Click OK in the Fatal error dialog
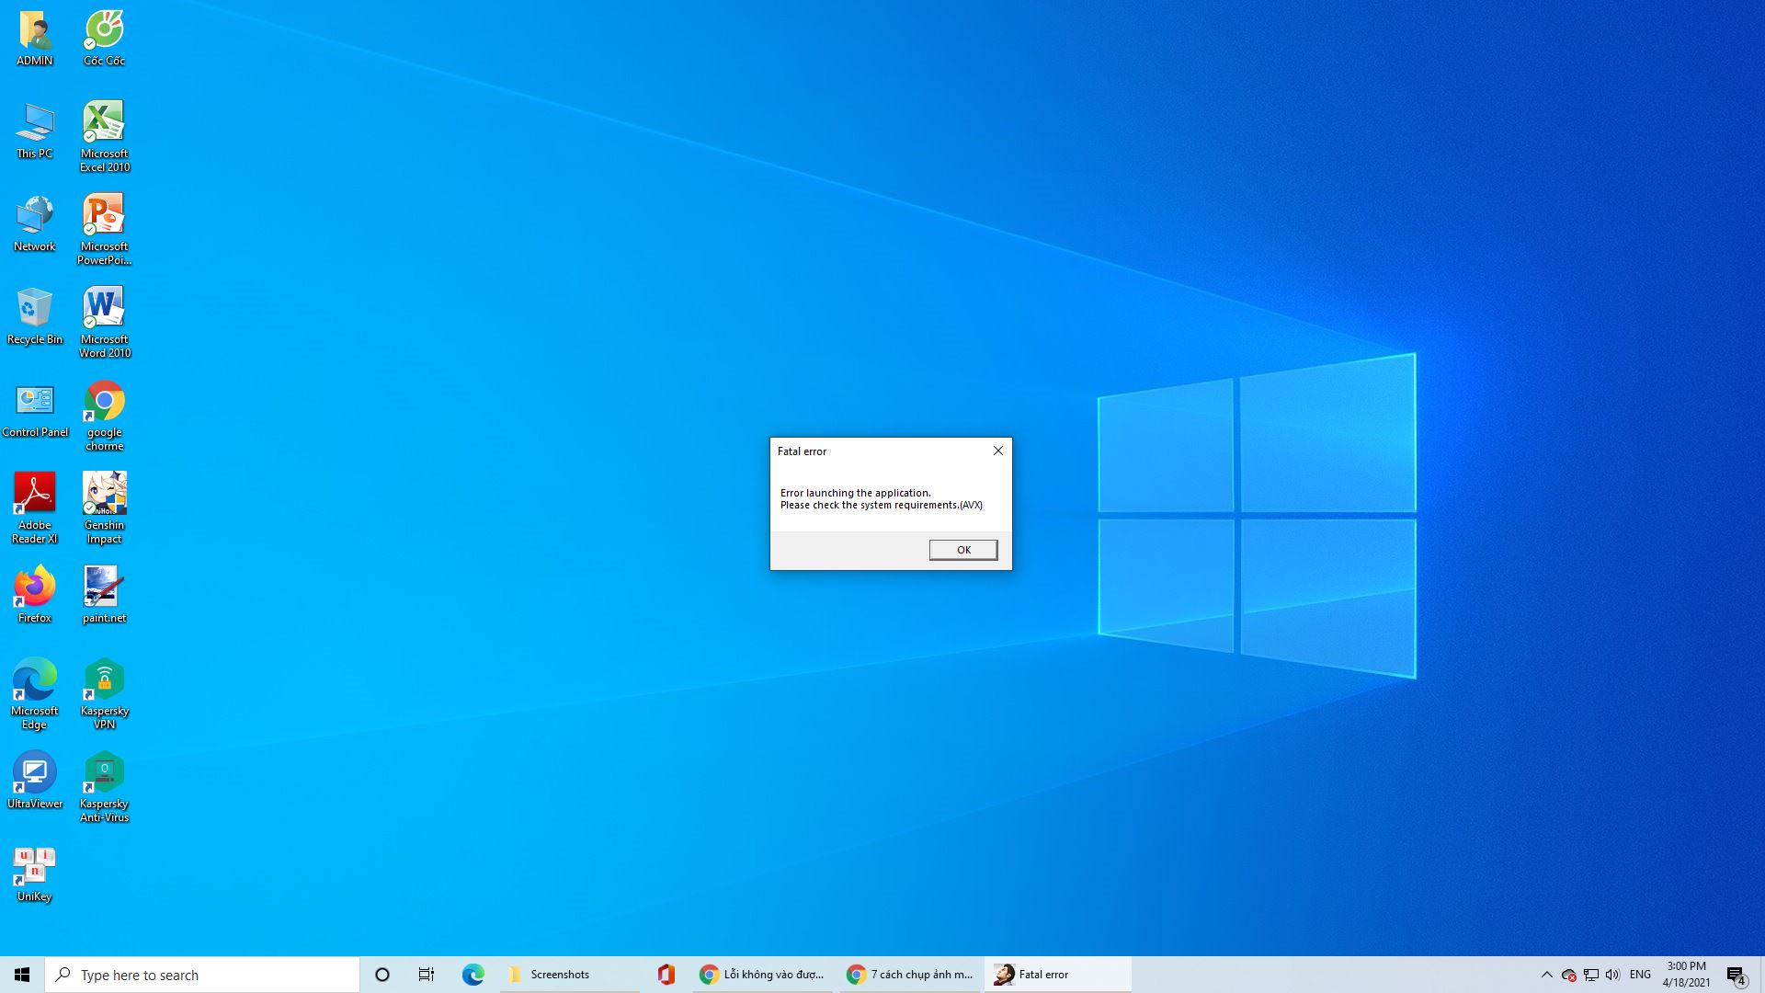The height and width of the screenshot is (993, 1765). (962, 550)
